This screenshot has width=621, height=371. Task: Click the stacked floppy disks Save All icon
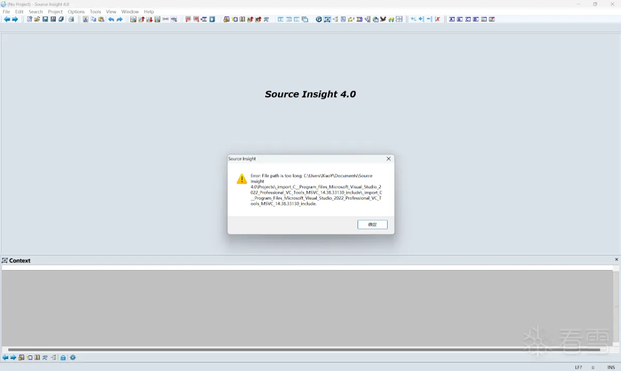[61, 19]
